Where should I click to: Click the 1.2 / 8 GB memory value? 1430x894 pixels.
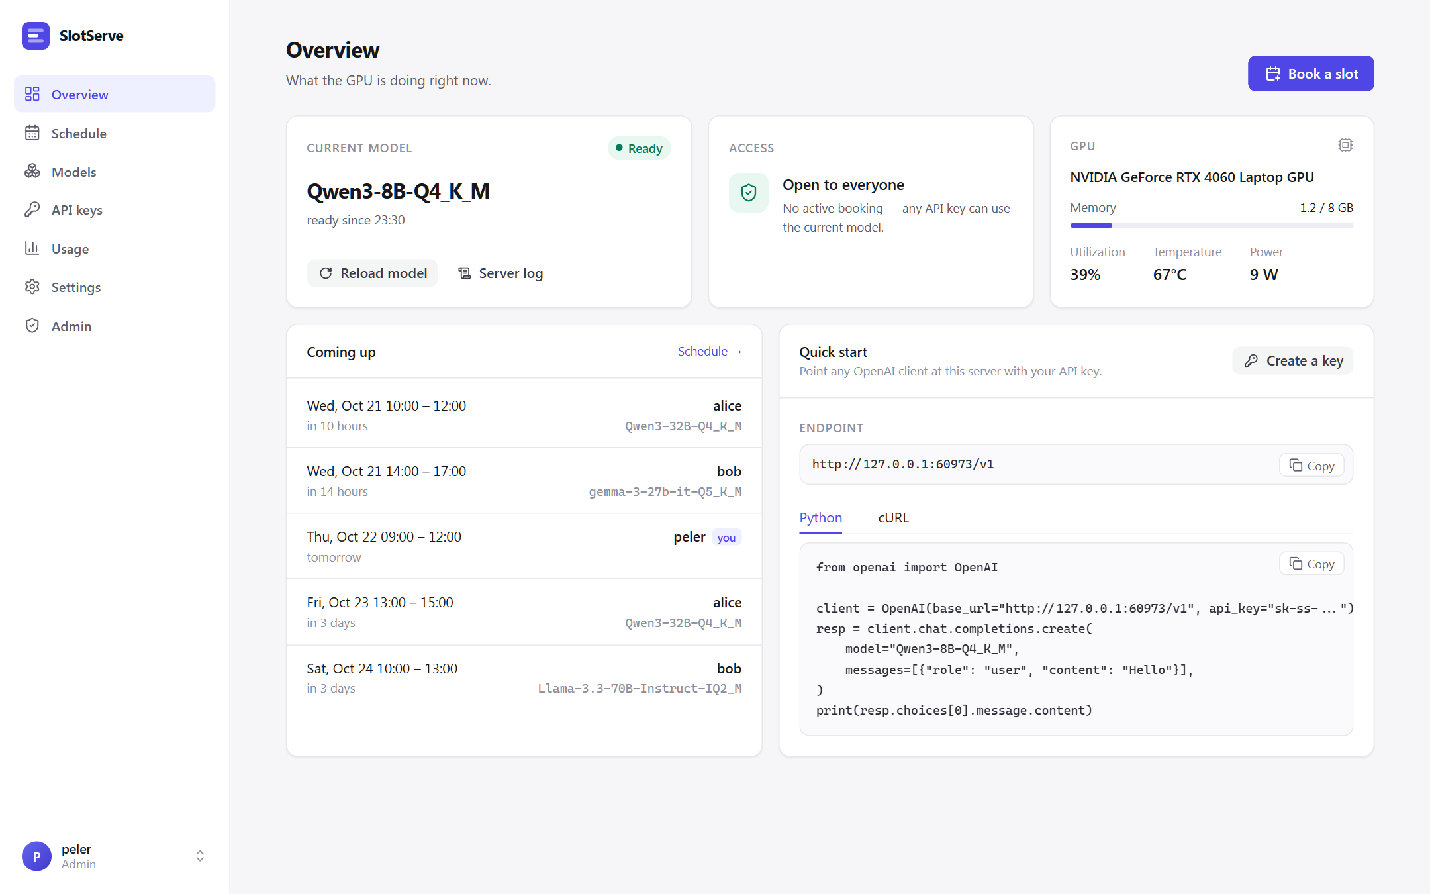tap(1327, 208)
